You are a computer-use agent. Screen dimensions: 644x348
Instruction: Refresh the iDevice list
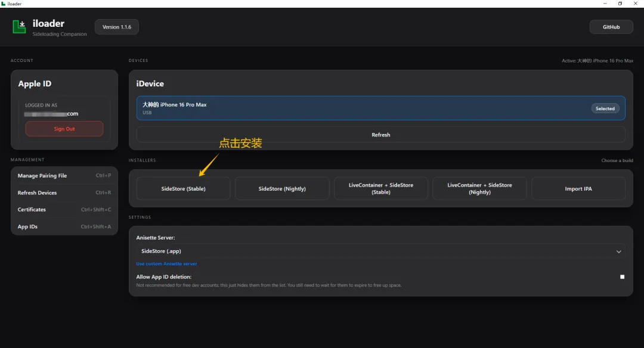point(380,135)
